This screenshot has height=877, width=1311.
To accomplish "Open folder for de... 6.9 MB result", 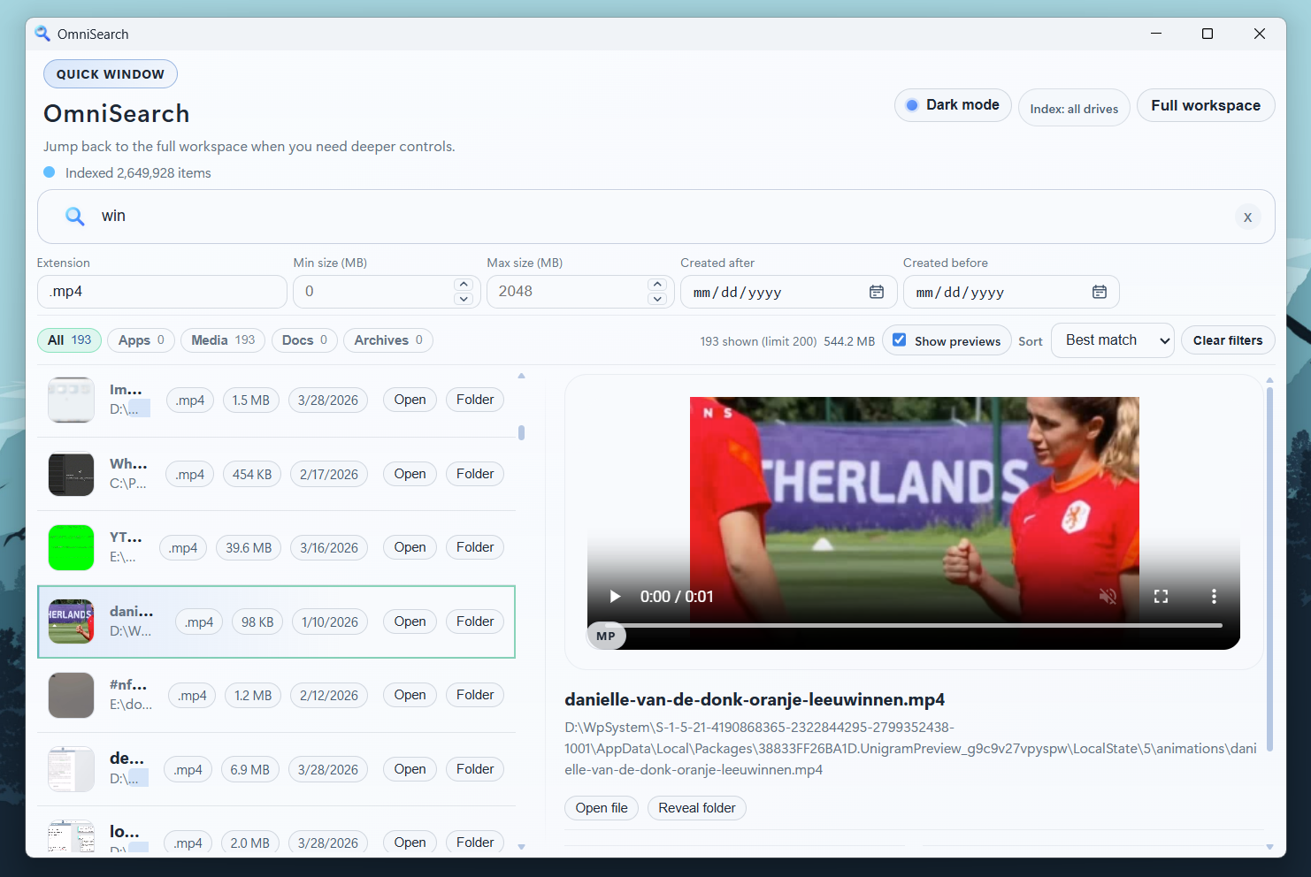I will point(475,769).
